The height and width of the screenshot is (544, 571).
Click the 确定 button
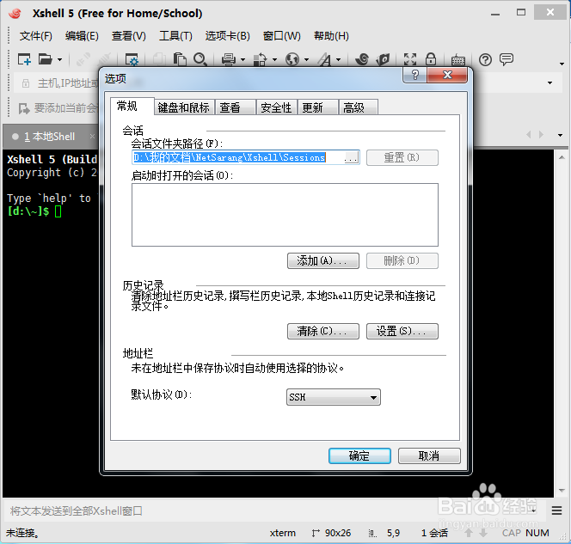coord(359,456)
